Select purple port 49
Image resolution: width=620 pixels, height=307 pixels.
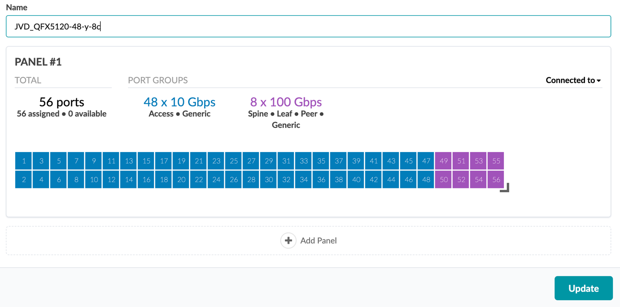[444, 161]
